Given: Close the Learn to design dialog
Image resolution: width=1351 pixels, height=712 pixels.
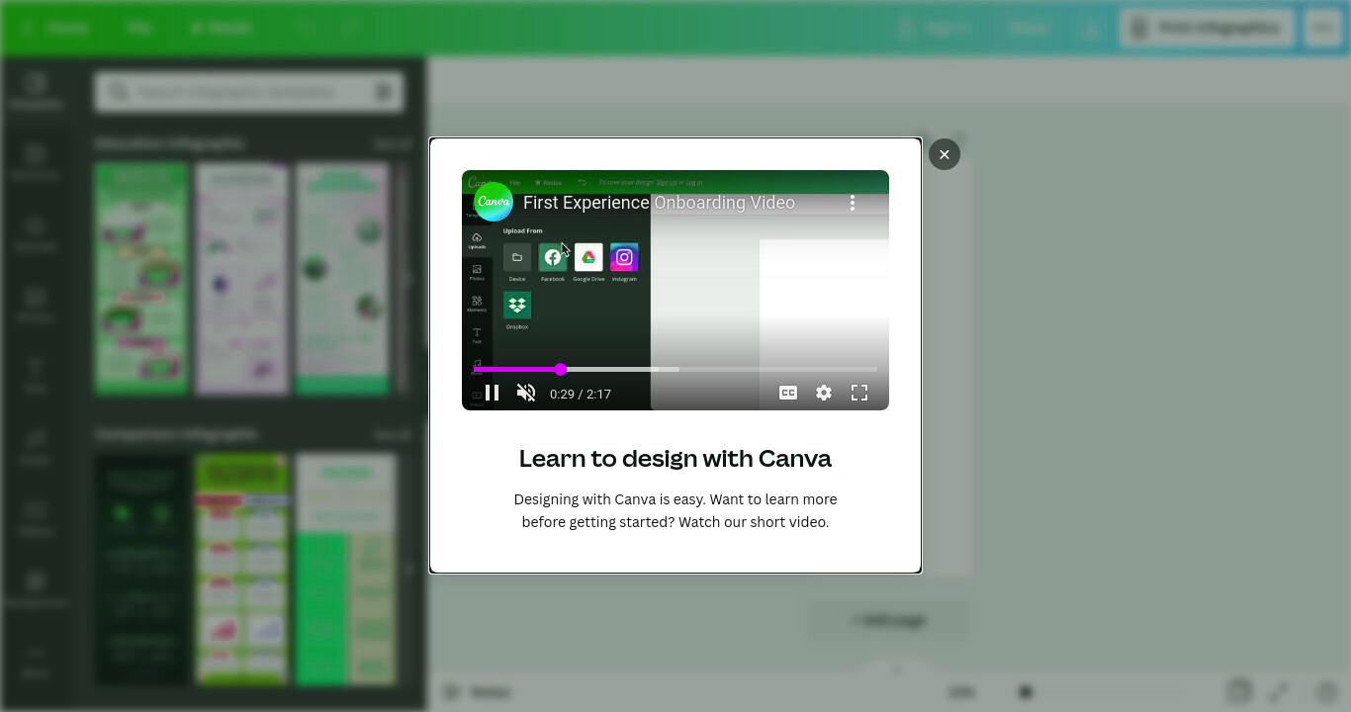Looking at the screenshot, I should tap(945, 154).
